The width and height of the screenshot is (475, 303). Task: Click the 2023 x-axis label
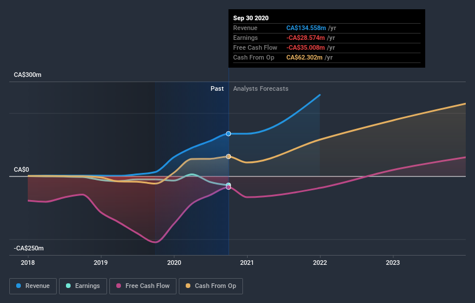pyautogui.click(x=393, y=263)
